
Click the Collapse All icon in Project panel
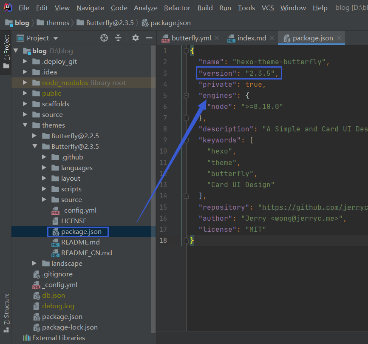[x=118, y=38]
